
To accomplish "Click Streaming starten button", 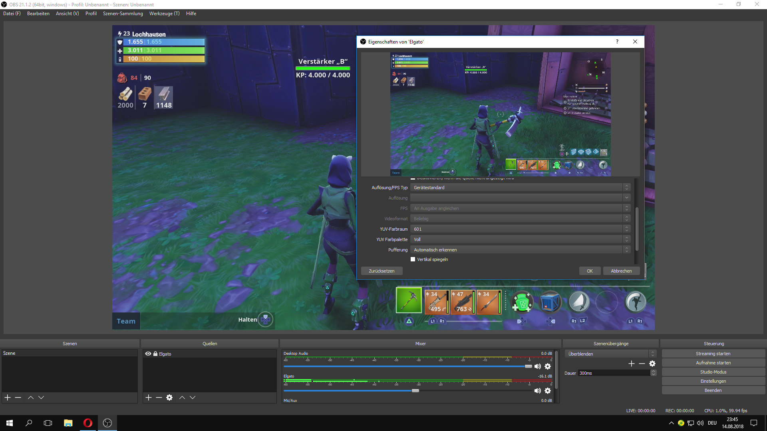I will point(713,354).
